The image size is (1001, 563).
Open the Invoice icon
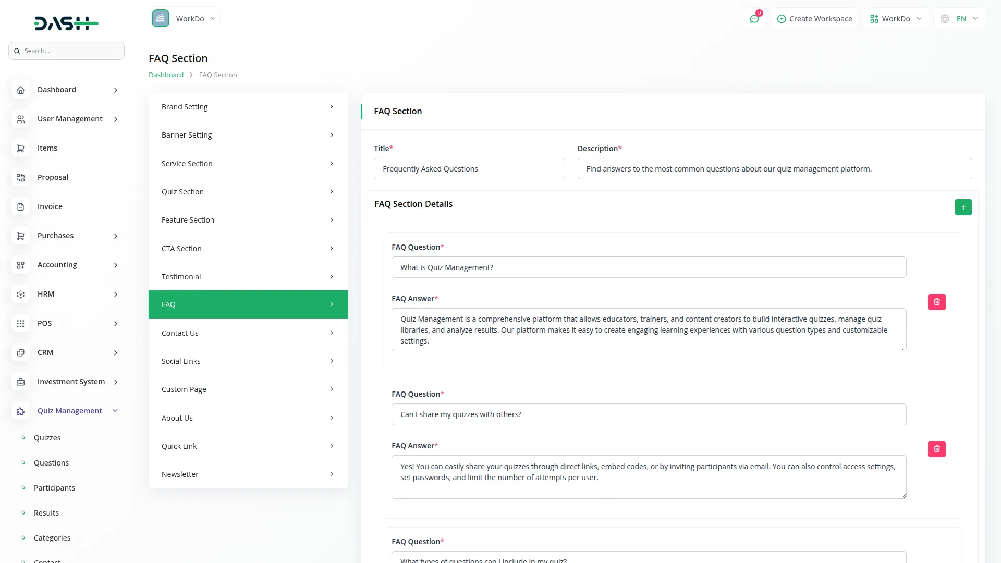click(20, 206)
